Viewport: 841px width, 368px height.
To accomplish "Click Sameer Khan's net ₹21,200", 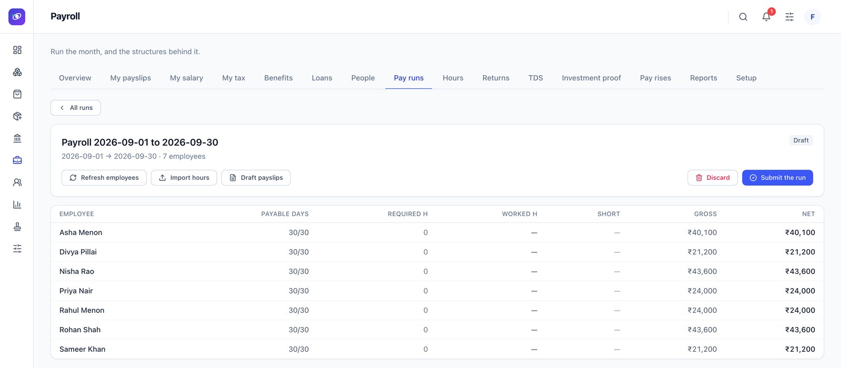I will point(800,349).
